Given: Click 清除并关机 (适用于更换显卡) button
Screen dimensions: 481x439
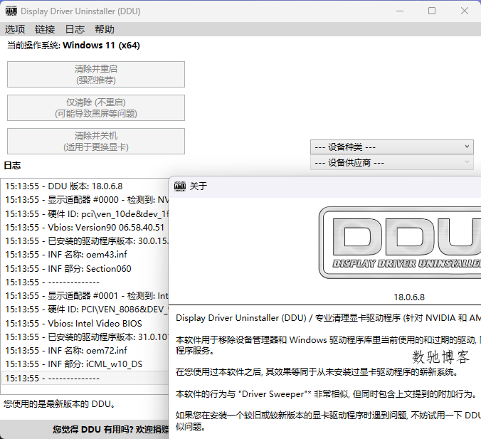Looking at the screenshot, I should tap(96, 141).
